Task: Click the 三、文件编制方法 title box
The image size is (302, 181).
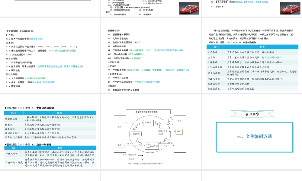Action: click(x=254, y=137)
